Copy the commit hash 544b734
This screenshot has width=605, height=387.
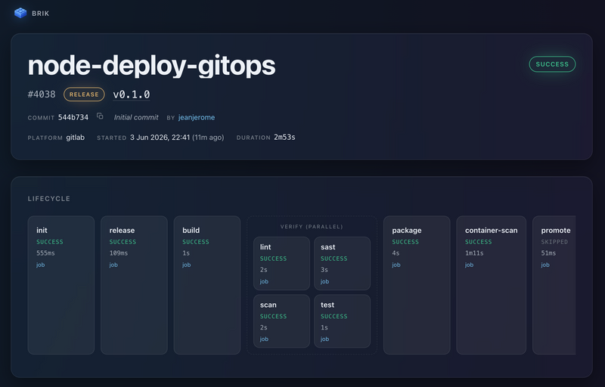coord(100,116)
